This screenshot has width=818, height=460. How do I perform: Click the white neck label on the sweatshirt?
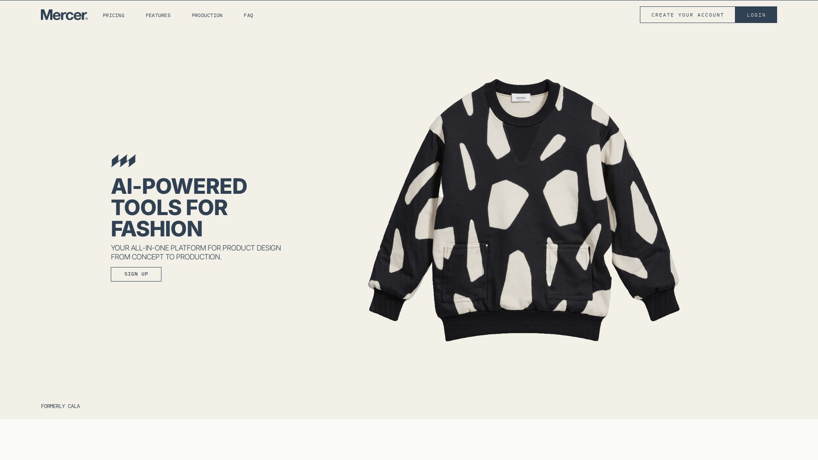[x=521, y=98]
